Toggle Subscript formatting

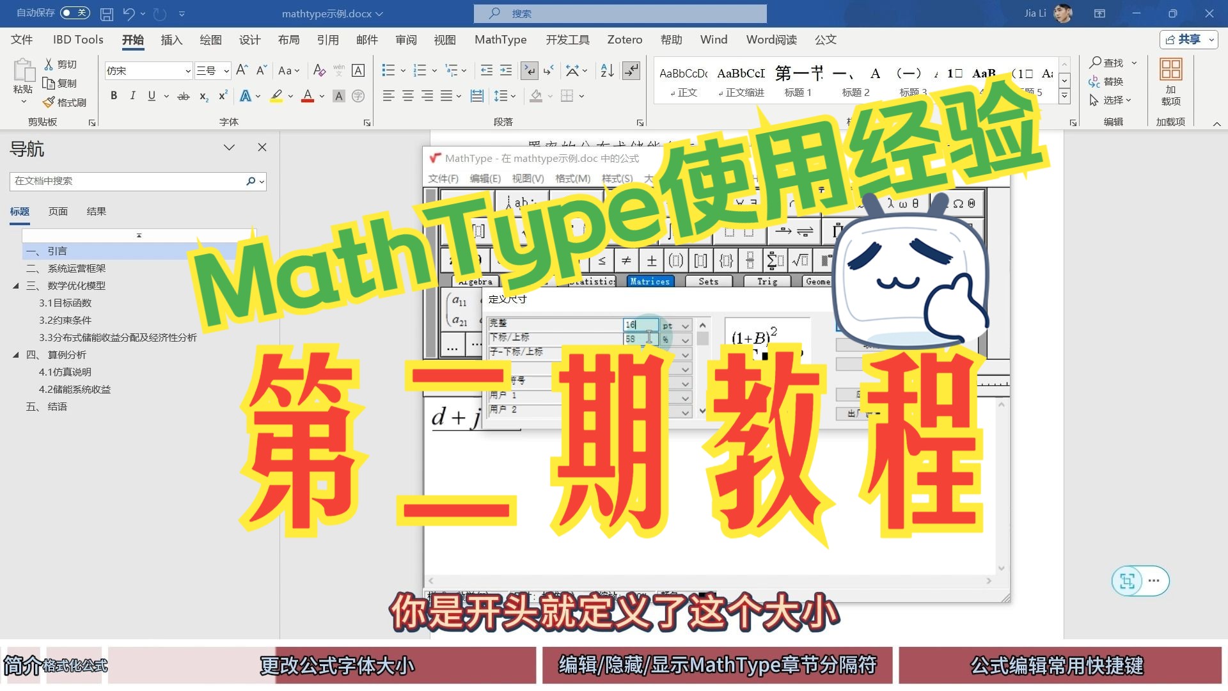(203, 96)
